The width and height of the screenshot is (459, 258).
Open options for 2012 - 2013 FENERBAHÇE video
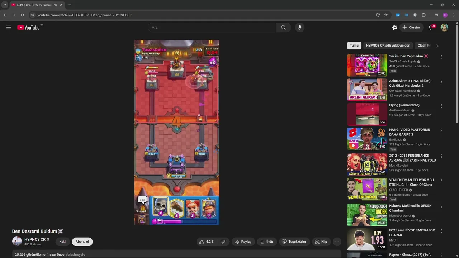(441, 156)
